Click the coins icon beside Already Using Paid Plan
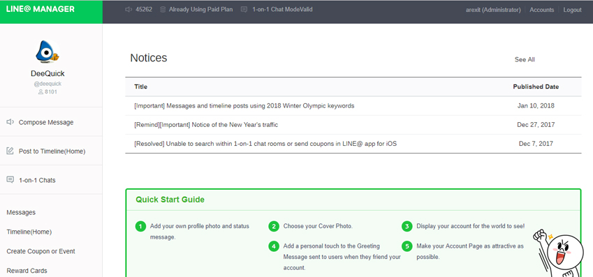Screen dimensions: 593x277 click(x=163, y=10)
